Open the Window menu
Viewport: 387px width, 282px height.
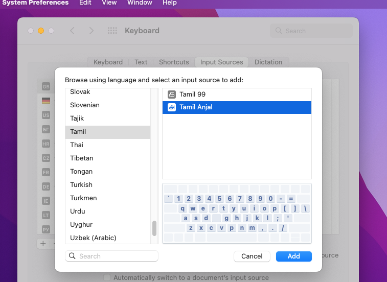(140, 3)
